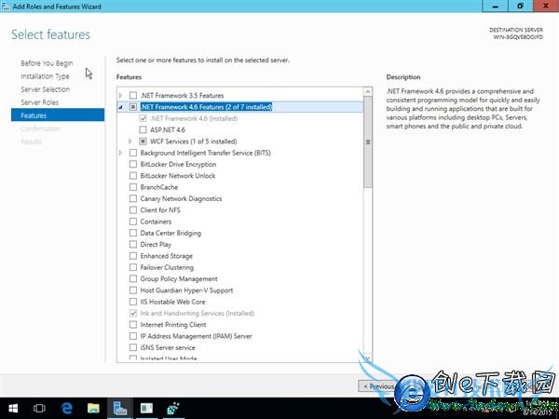Check Background Intelligent Transfer Service box
Viewport: 559px width, 419px height.
[133, 153]
